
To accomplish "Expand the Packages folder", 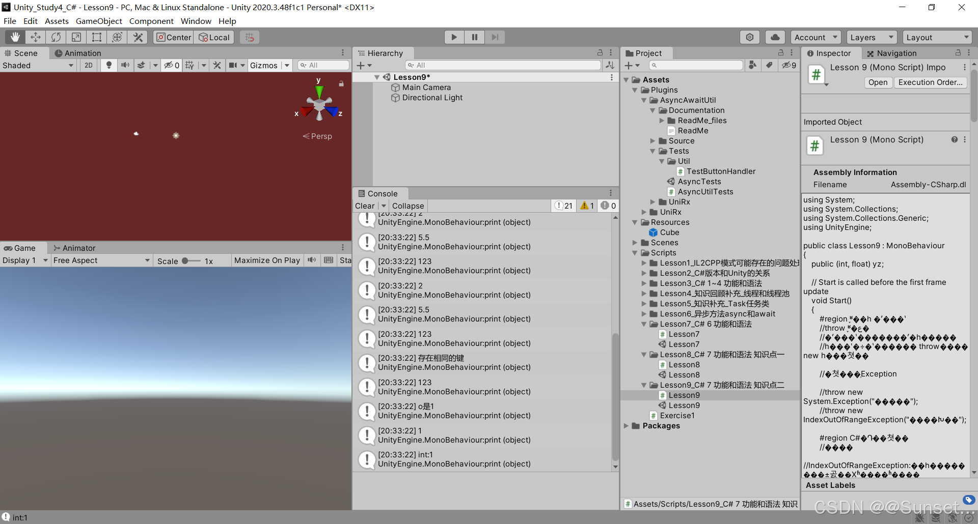I will click(626, 426).
